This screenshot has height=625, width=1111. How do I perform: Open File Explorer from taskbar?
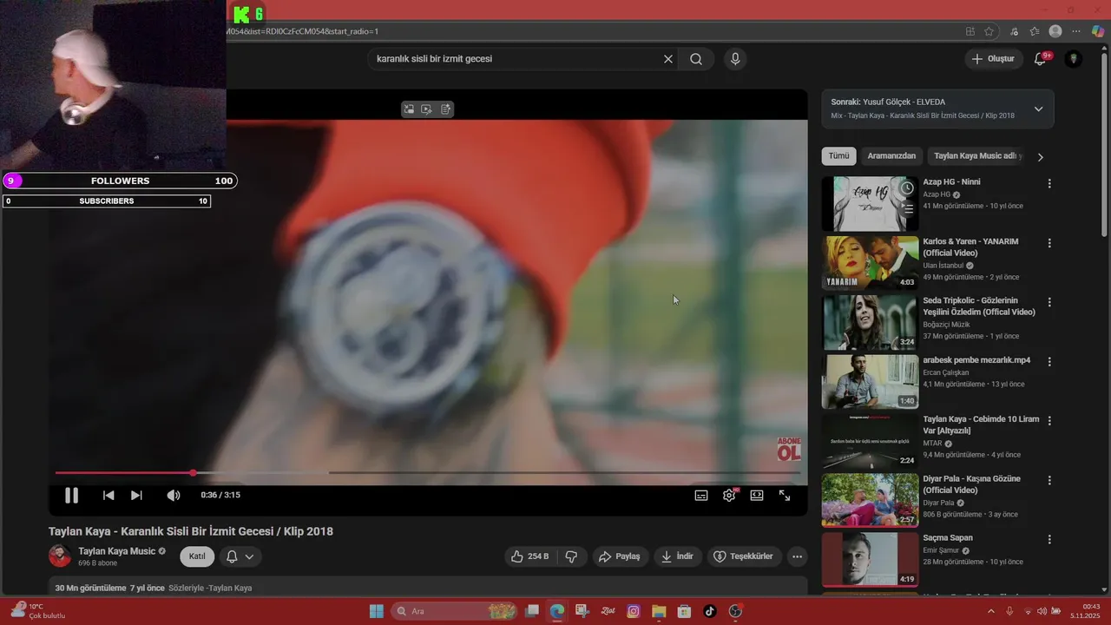659,611
